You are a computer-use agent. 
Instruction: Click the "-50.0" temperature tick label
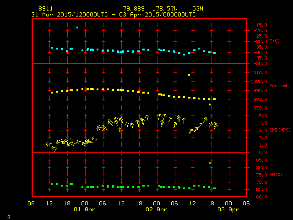pyautogui.click(x=260, y=64)
